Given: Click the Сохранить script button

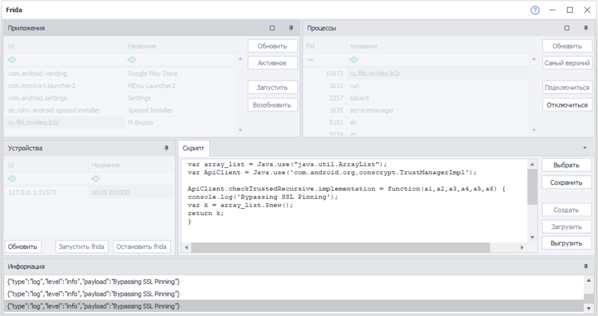Looking at the screenshot, I should pos(567,183).
